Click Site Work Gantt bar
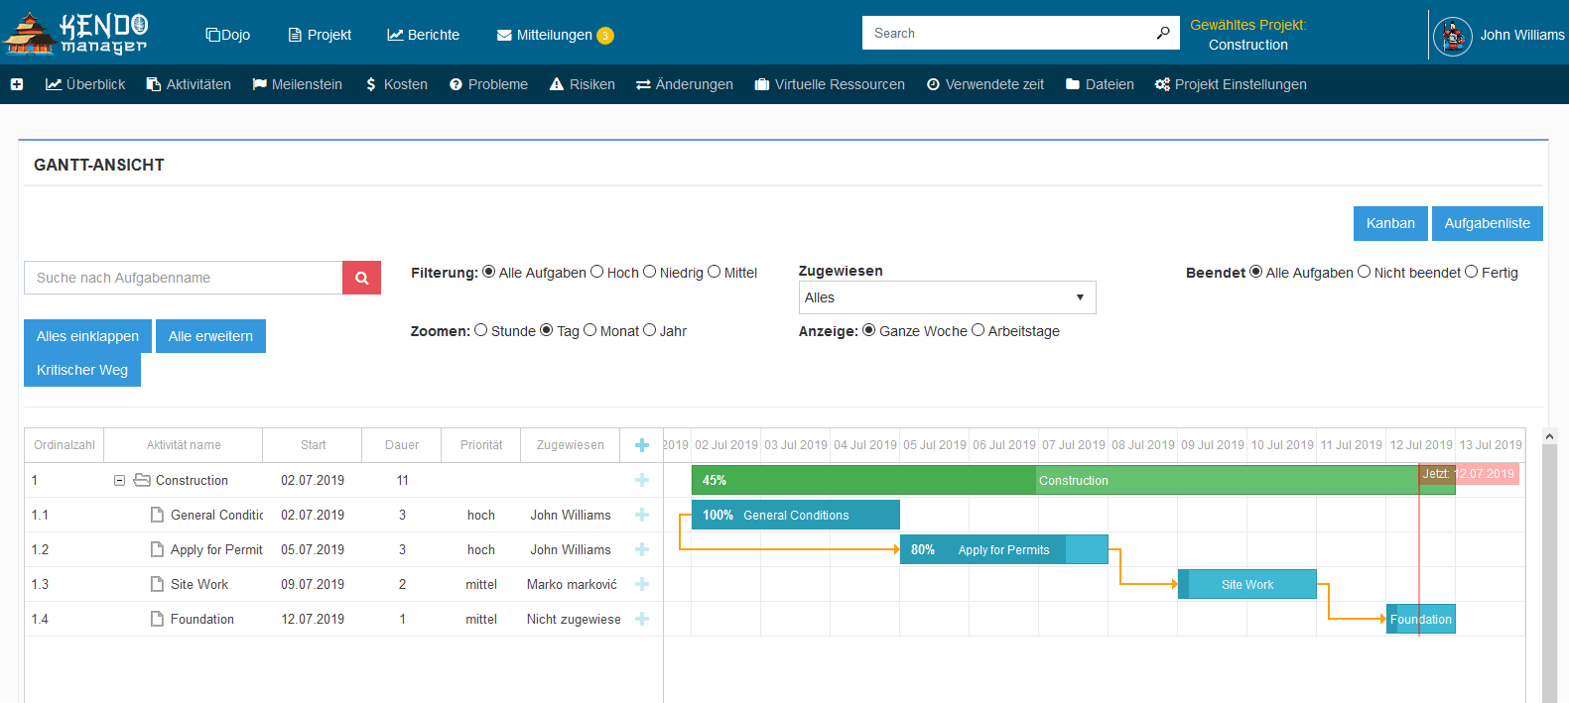 click(x=1246, y=584)
